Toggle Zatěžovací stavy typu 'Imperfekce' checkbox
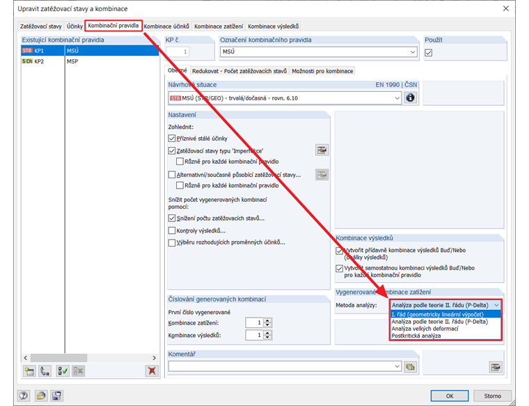This screenshot has width=529, height=406. coord(172,151)
